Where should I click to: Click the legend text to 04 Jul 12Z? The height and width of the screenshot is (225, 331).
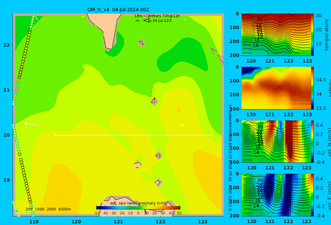click(x=160, y=21)
